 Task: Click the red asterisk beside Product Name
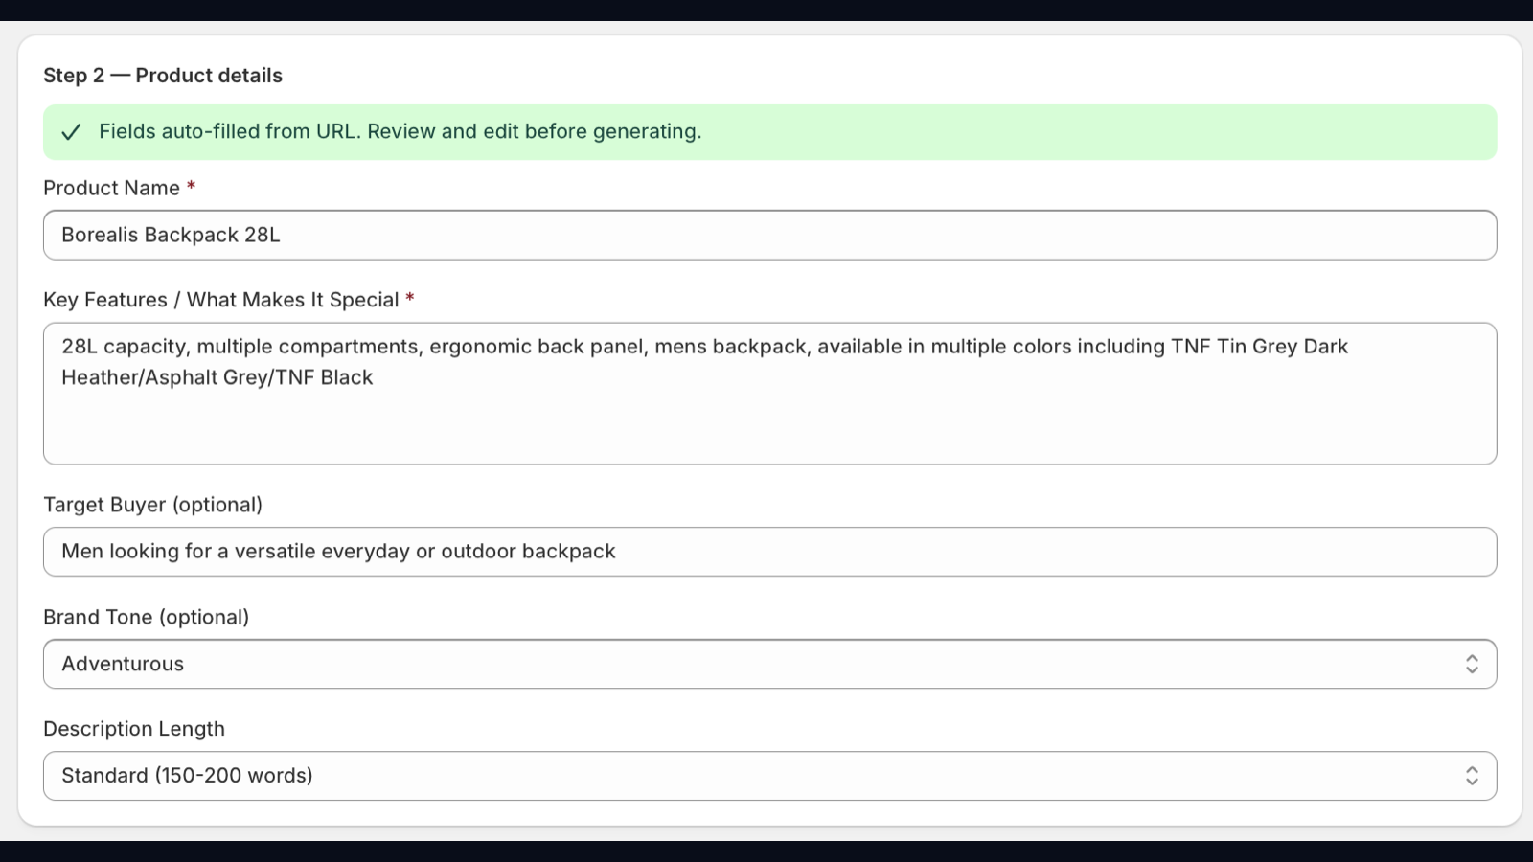point(191,186)
